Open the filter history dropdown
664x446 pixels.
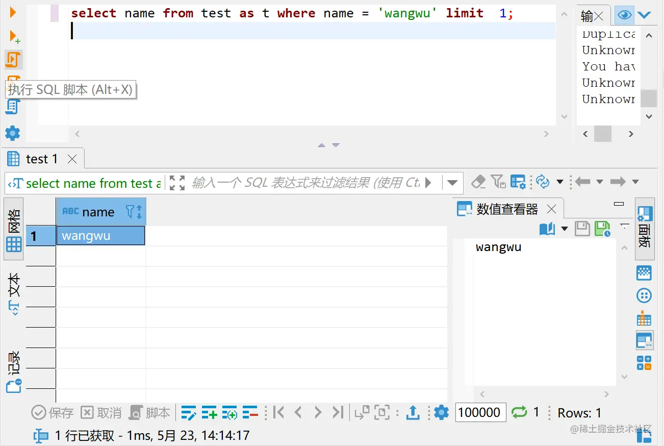[452, 183]
